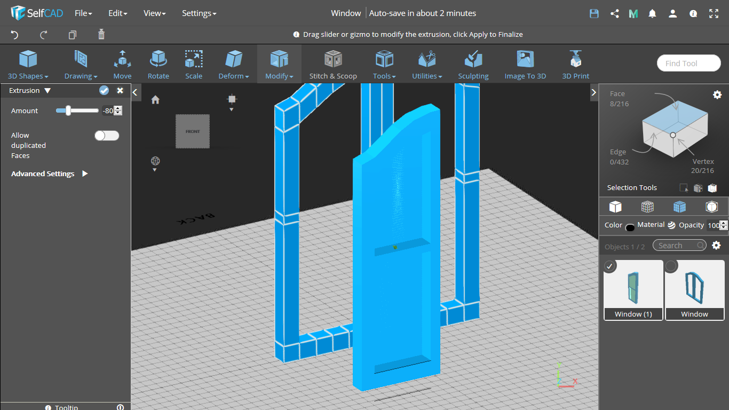This screenshot has width=729, height=410.
Task: Click the delete trash icon
Action: coord(101,34)
